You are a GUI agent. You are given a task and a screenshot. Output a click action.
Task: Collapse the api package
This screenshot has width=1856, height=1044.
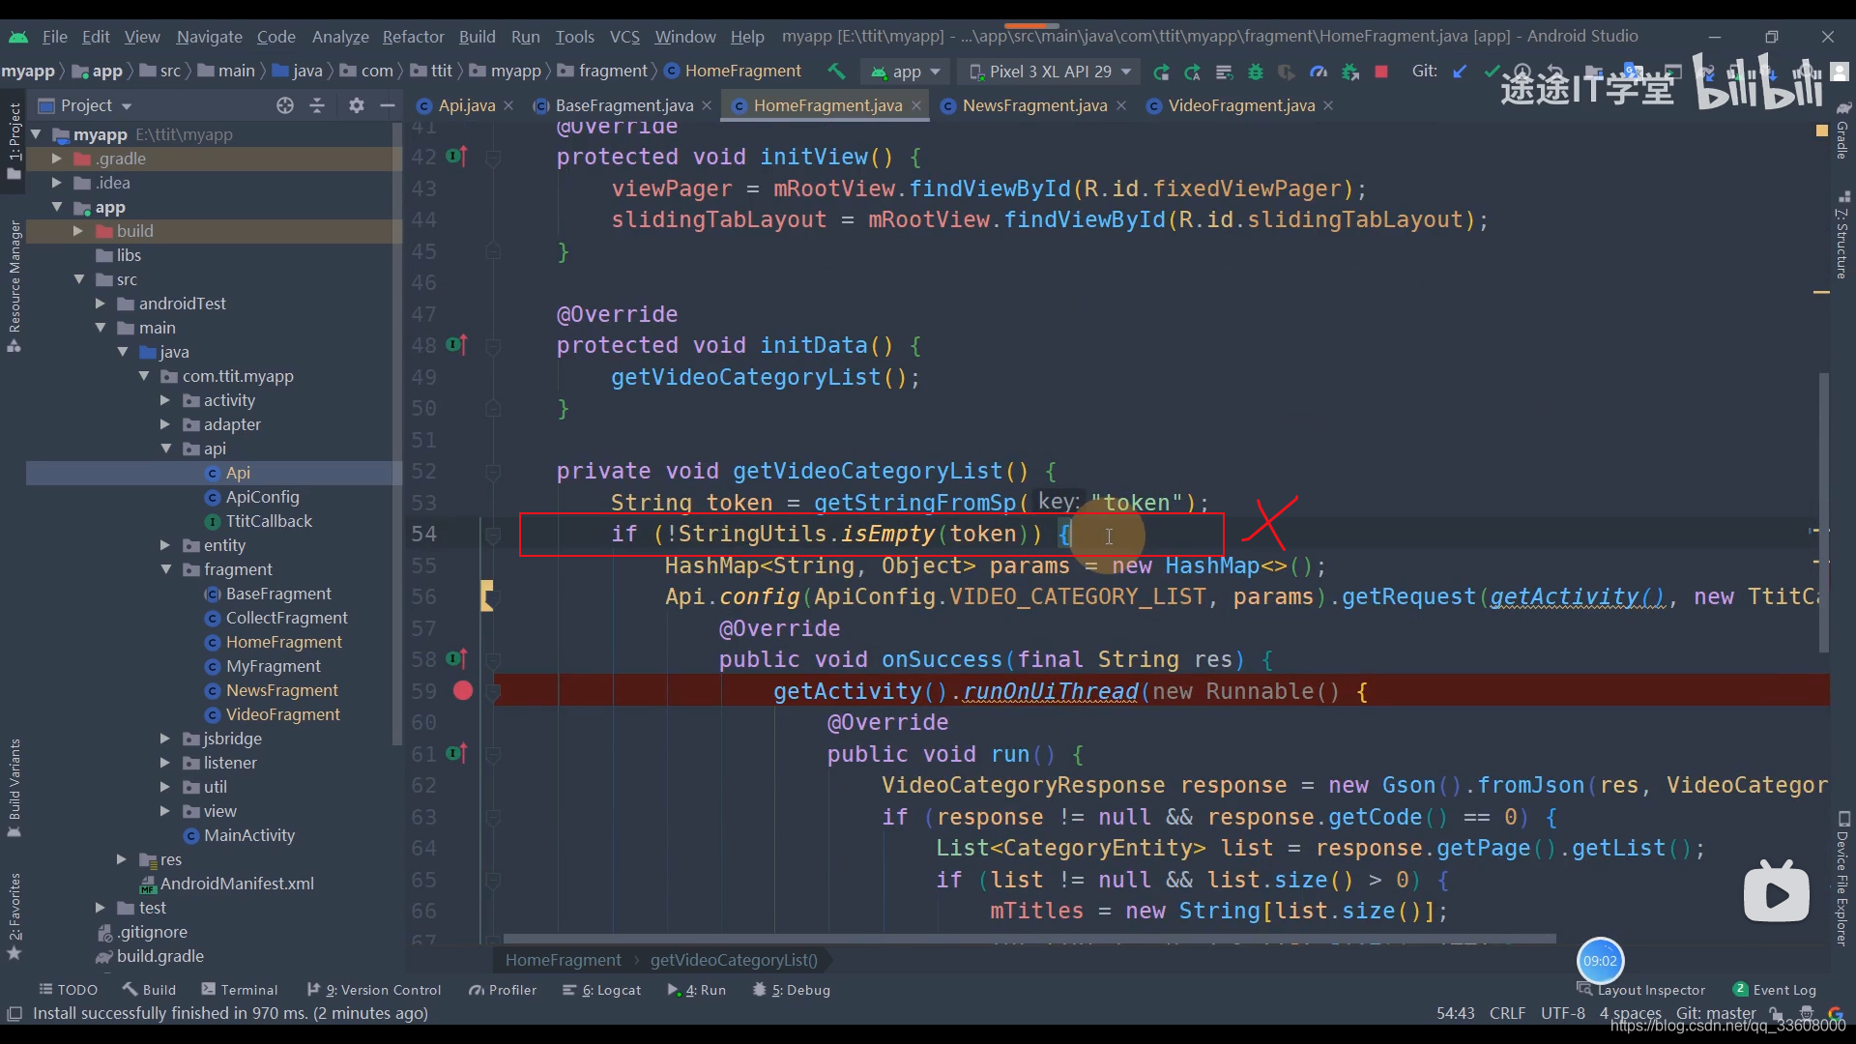click(x=166, y=449)
